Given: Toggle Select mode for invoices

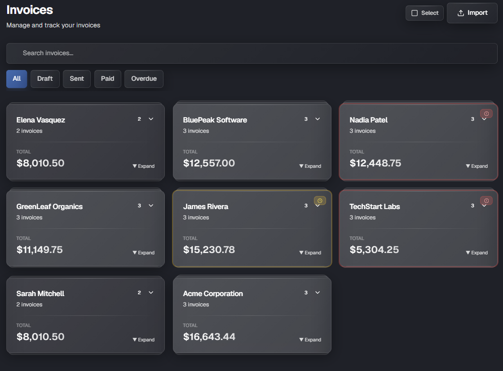Looking at the screenshot, I should 424,13.
